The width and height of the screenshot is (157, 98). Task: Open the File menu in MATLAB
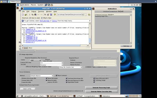pyautogui.click(x=23, y=11)
